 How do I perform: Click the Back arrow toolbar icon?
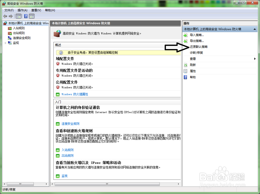5,16
